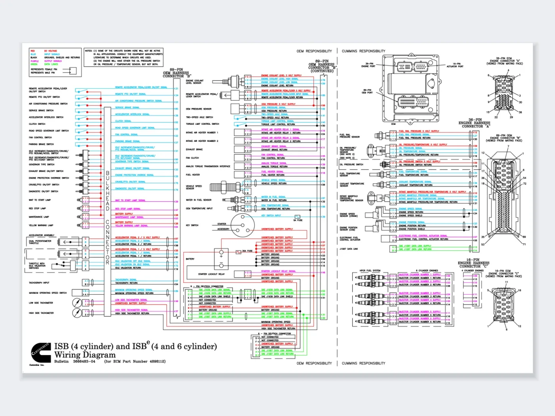555x416 pixels.
Task: Click the fuel rail pressure sensor symbol
Action: [382, 135]
